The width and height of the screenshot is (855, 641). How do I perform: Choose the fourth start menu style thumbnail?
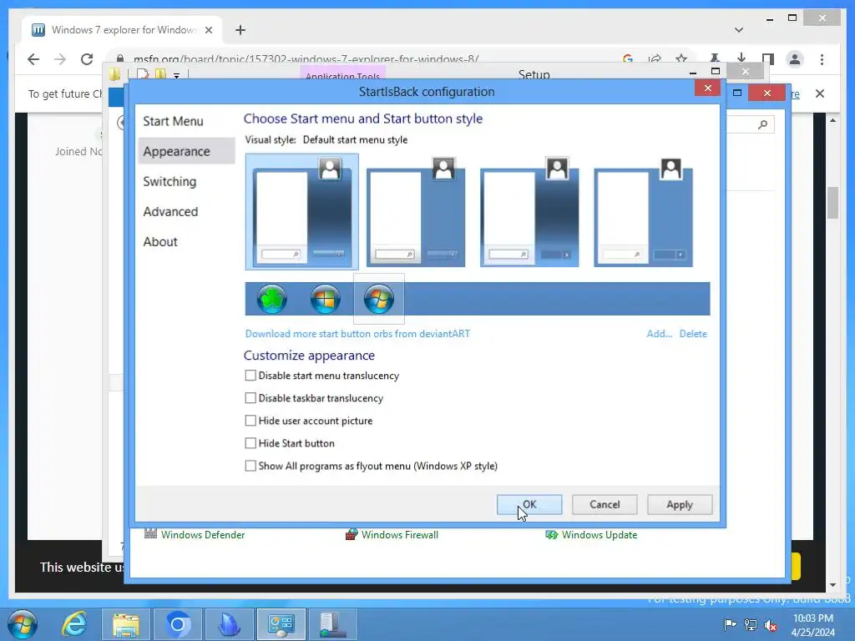pyautogui.click(x=643, y=211)
